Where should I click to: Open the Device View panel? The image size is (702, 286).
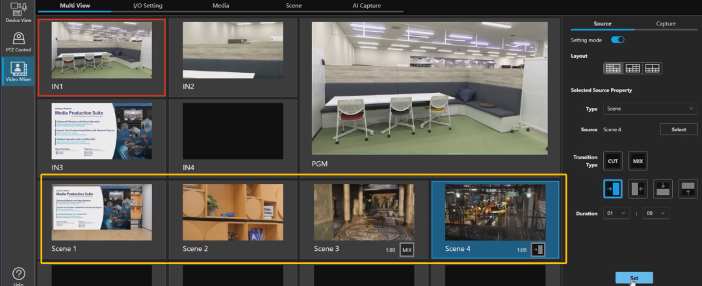tap(18, 12)
